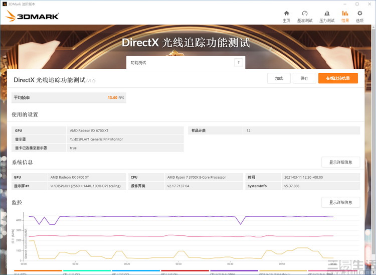
Task: Click the blue GPU temperature legend bar
Action: pyautogui.click(x=136, y=270)
